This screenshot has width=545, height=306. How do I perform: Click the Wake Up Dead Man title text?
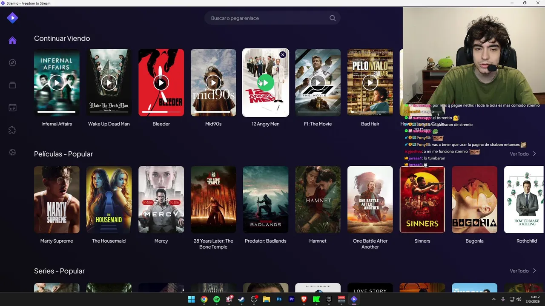point(109,124)
